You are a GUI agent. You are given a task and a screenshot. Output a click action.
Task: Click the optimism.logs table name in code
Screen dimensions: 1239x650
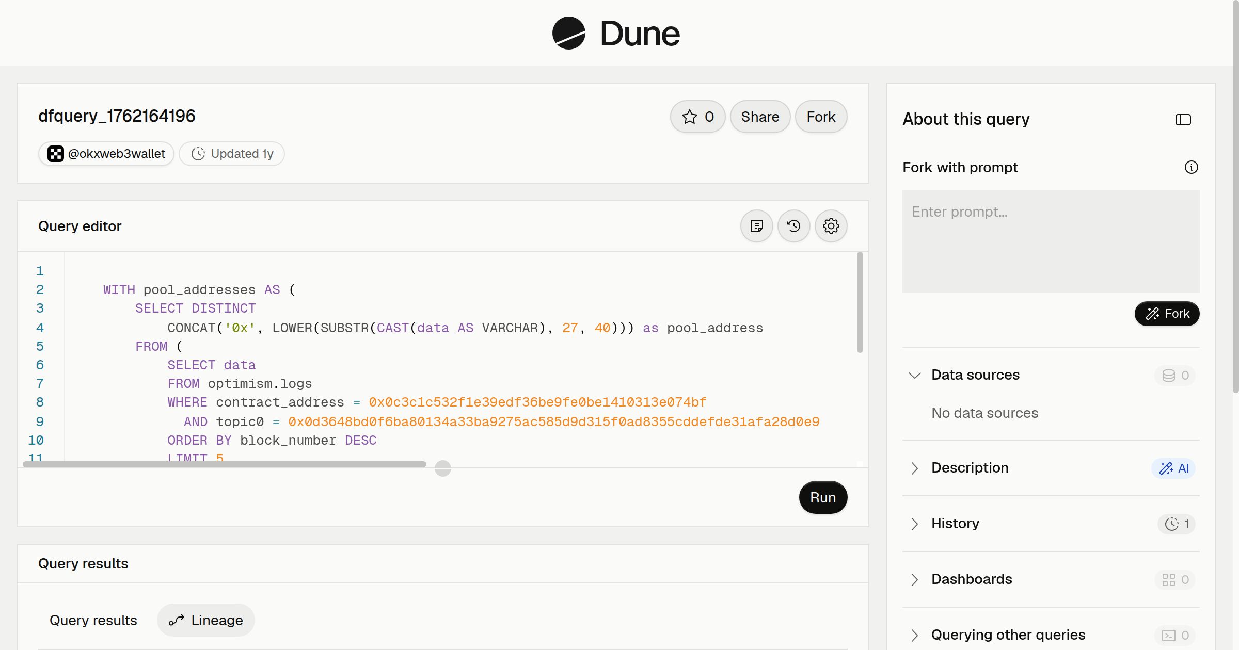click(x=260, y=384)
